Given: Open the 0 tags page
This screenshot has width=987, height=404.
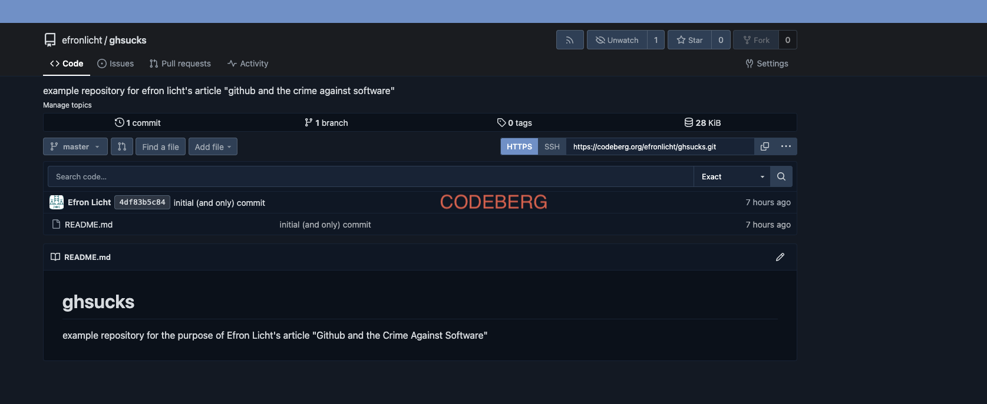Looking at the screenshot, I should pos(514,122).
